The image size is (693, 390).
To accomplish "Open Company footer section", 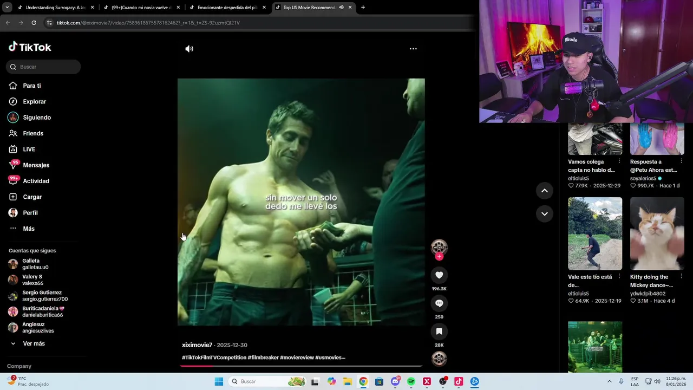I will 19,366.
